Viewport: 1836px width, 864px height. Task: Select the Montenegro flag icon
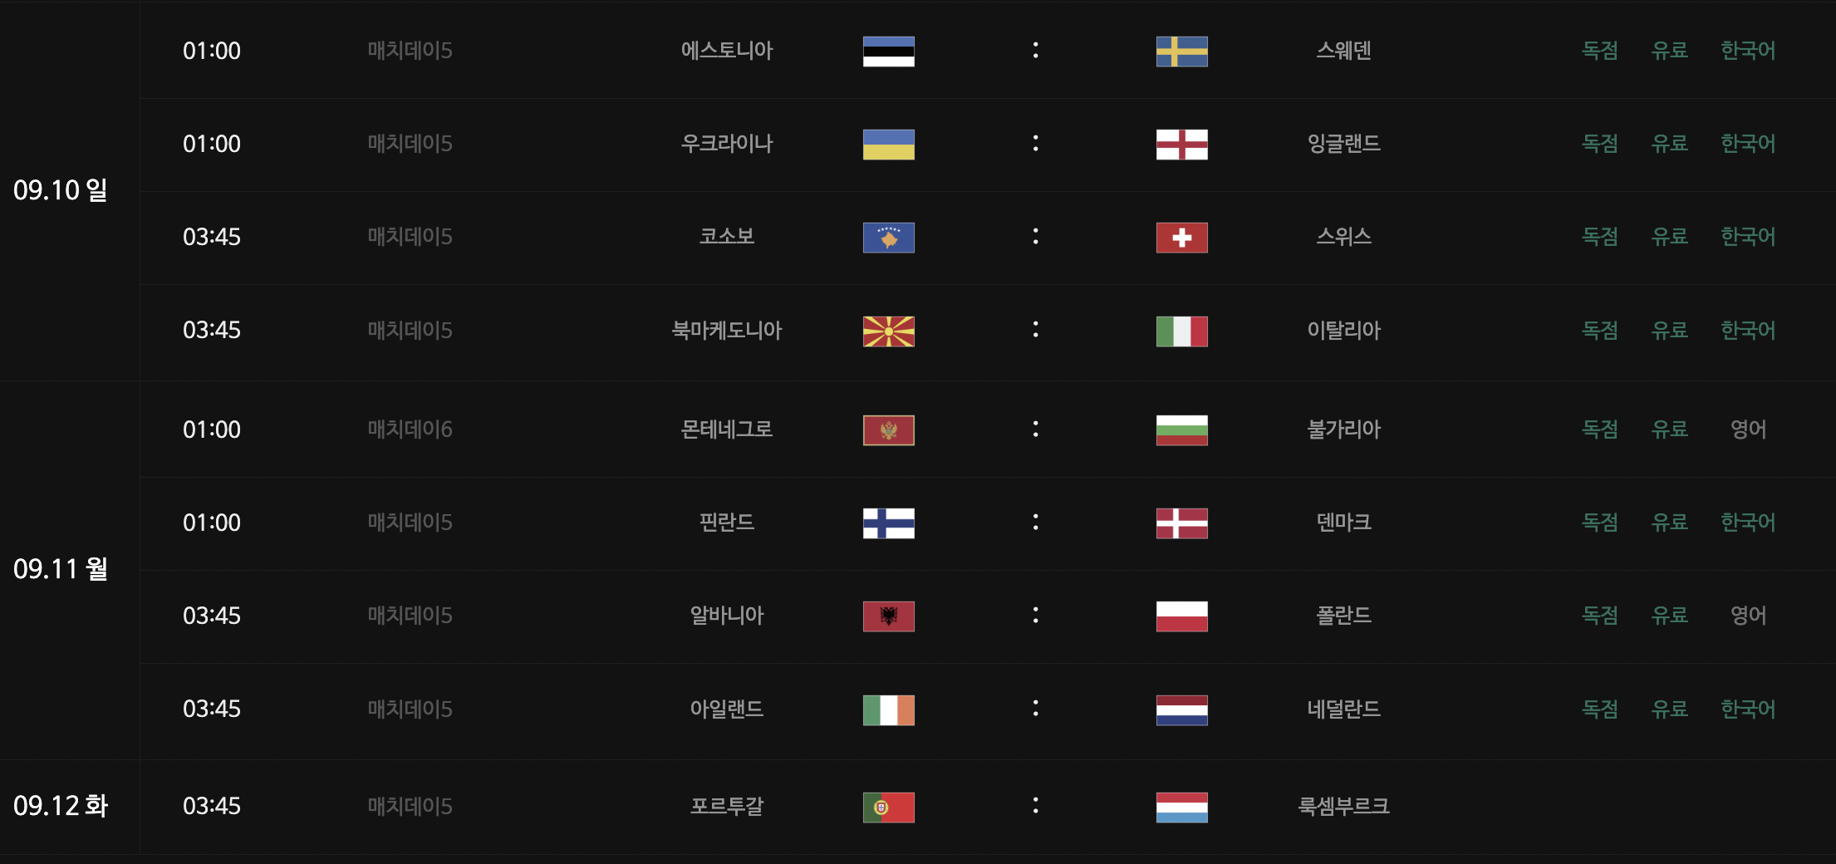click(x=888, y=430)
